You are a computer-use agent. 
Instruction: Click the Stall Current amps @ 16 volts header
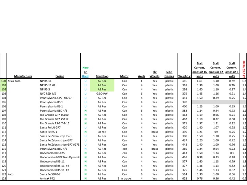(200, 70)
